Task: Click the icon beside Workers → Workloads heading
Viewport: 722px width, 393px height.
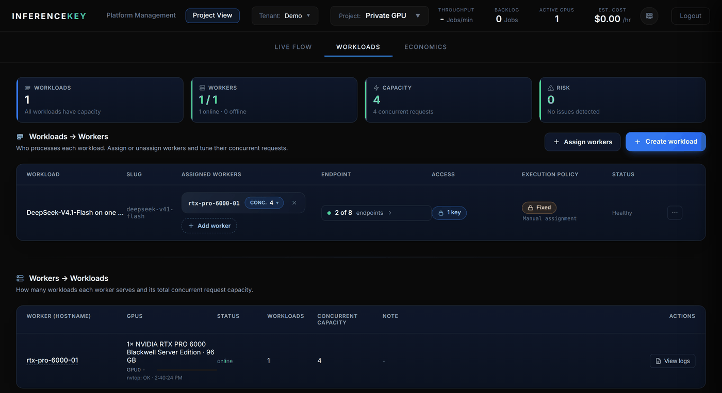Action: 20,279
